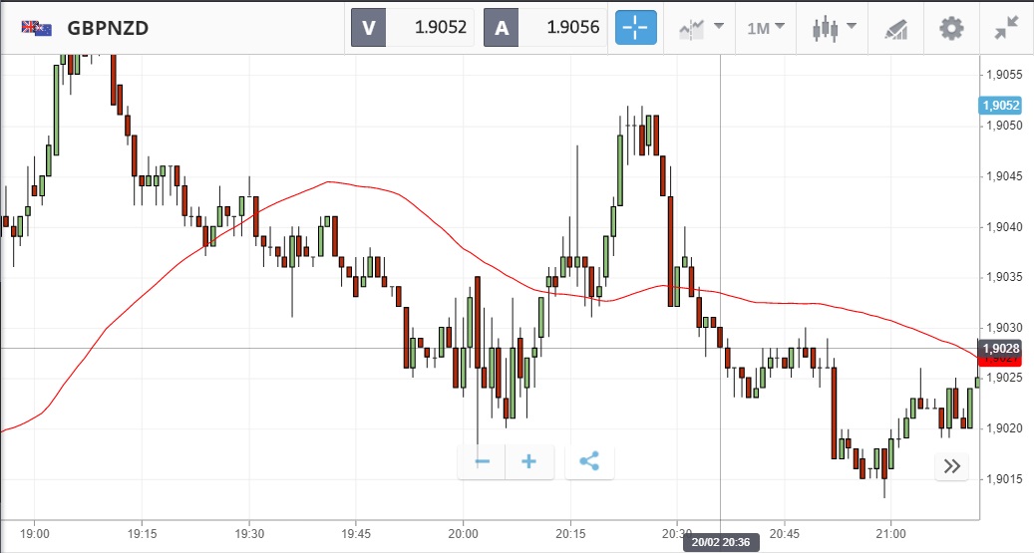Screen dimensions: 1034x553
Task: Open the compare chart dropdown
Action: point(702,28)
